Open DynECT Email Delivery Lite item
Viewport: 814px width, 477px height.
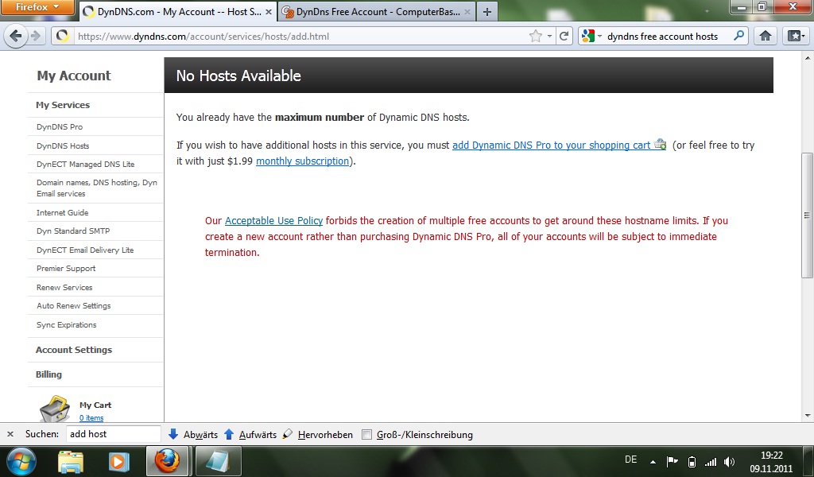pos(85,250)
